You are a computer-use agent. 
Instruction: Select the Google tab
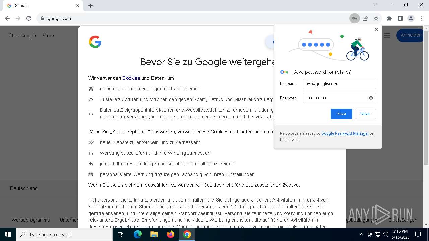(x=44, y=6)
